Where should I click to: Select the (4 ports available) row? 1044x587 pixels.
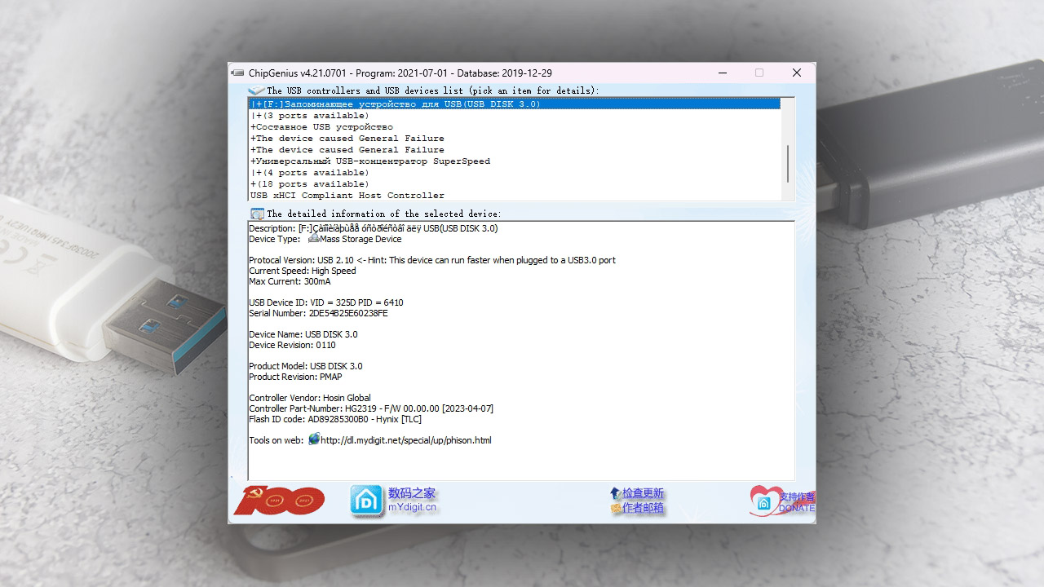click(515, 172)
